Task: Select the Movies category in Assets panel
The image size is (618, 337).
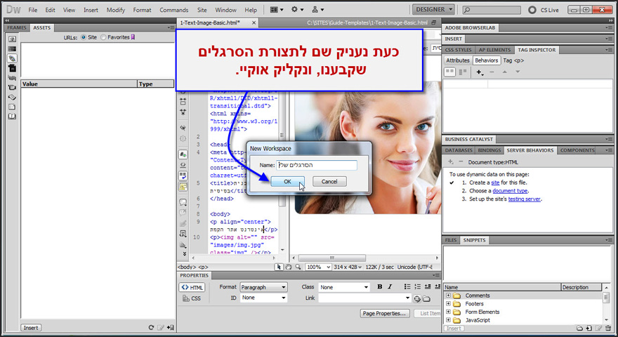Action: point(12,87)
